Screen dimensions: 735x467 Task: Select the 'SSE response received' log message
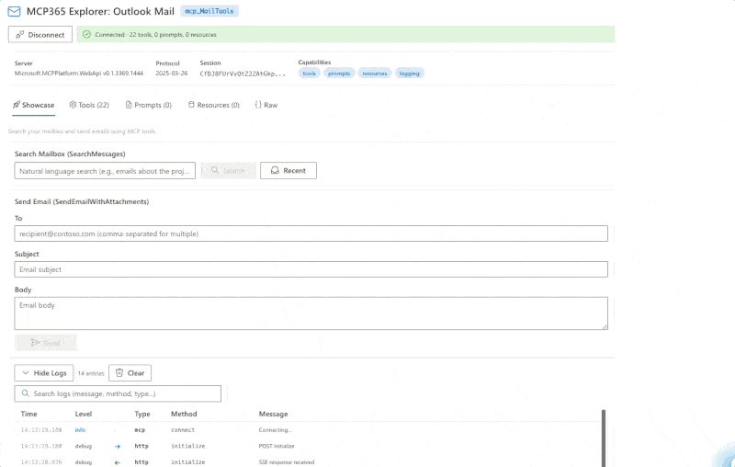[x=287, y=461]
